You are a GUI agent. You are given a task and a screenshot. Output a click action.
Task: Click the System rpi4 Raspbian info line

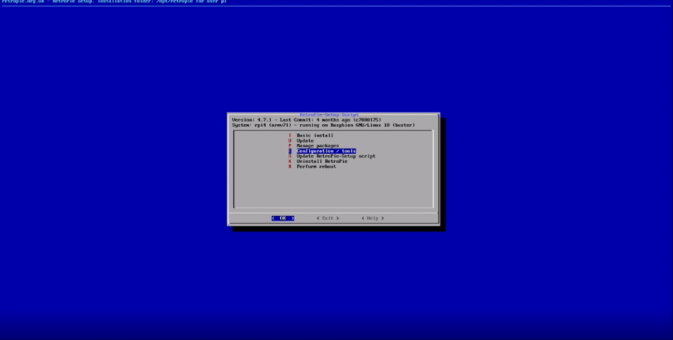[x=323, y=125]
